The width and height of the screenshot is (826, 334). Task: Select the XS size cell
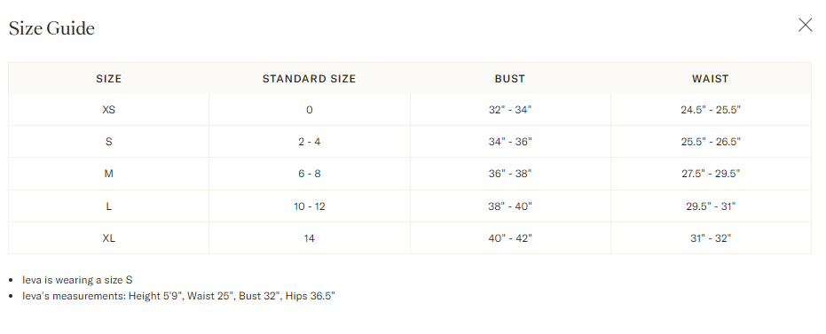(108, 110)
